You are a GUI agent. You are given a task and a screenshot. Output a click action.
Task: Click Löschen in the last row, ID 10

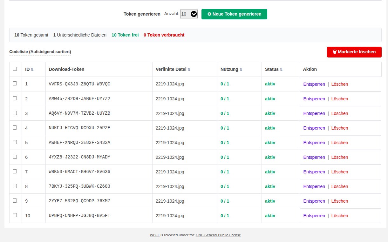coord(339,216)
